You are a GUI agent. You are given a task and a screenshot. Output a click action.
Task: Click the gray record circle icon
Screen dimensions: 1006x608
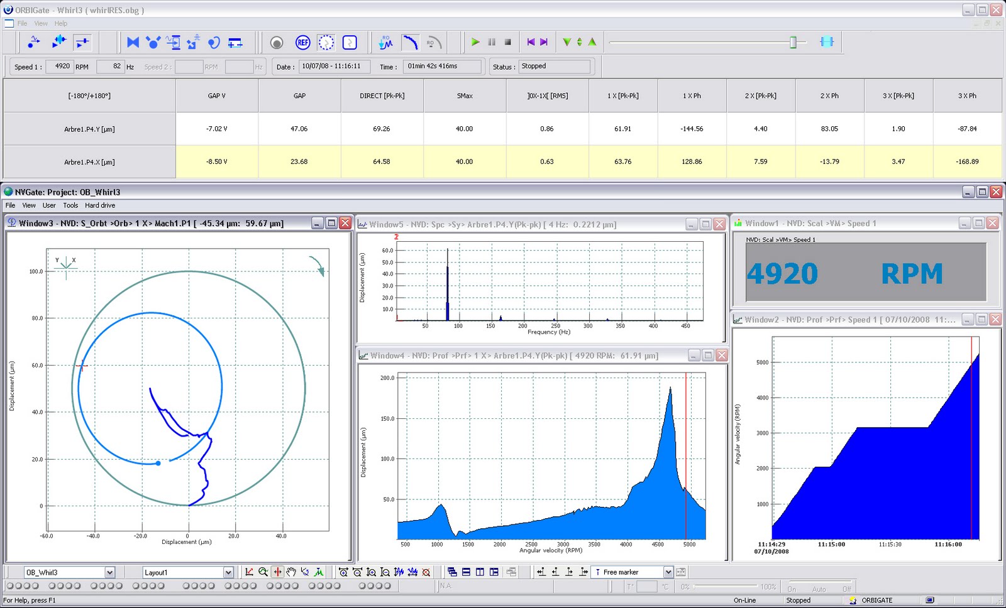(x=277, y=42)
